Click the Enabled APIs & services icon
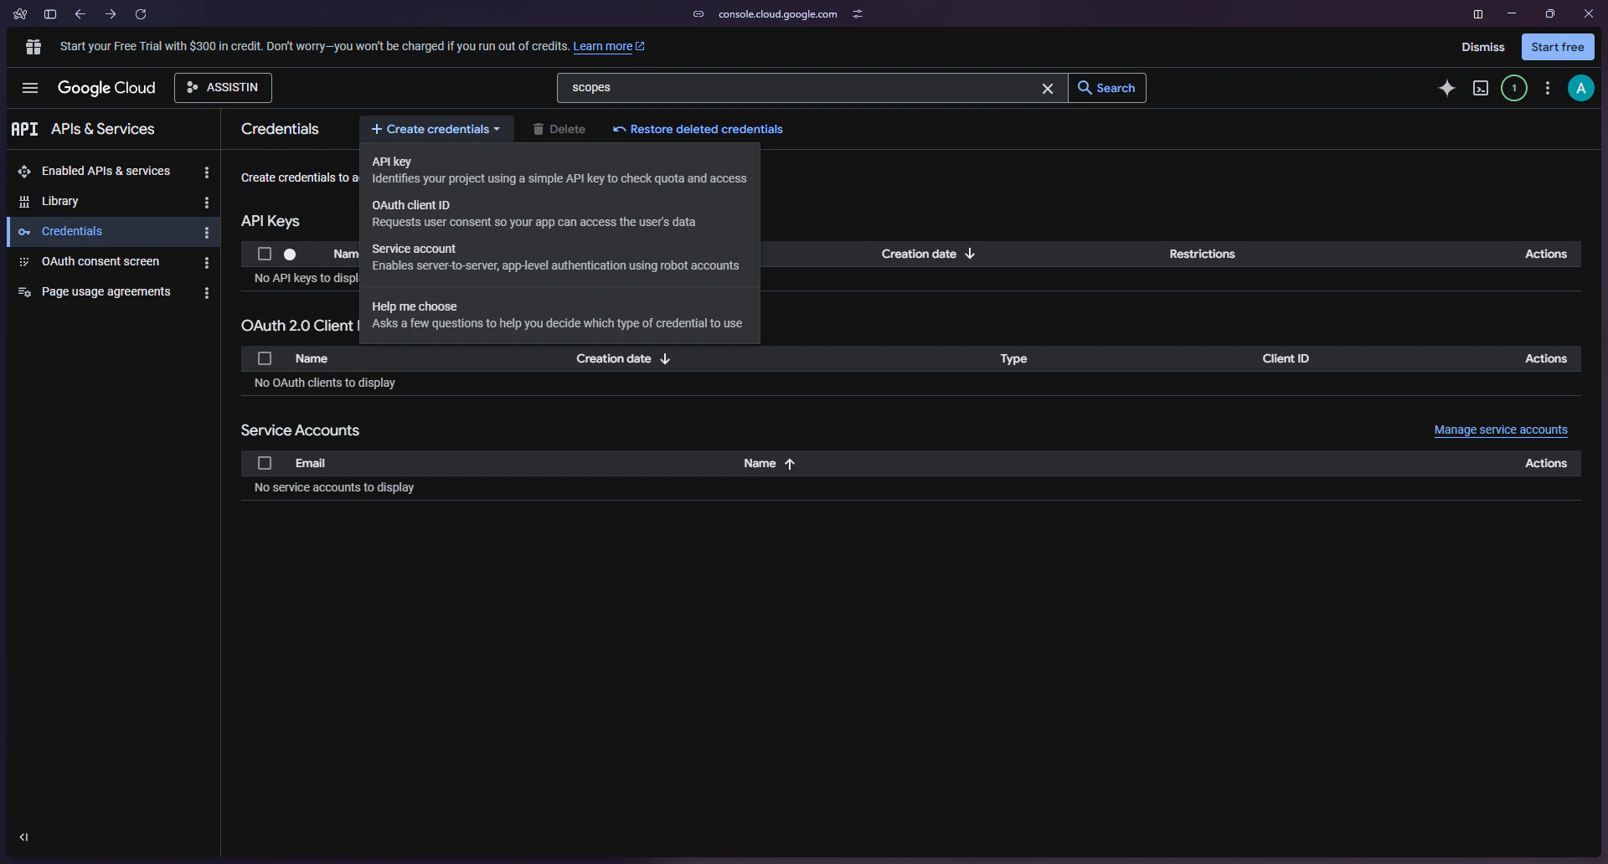1608x864 pixels. pos(24,171)
